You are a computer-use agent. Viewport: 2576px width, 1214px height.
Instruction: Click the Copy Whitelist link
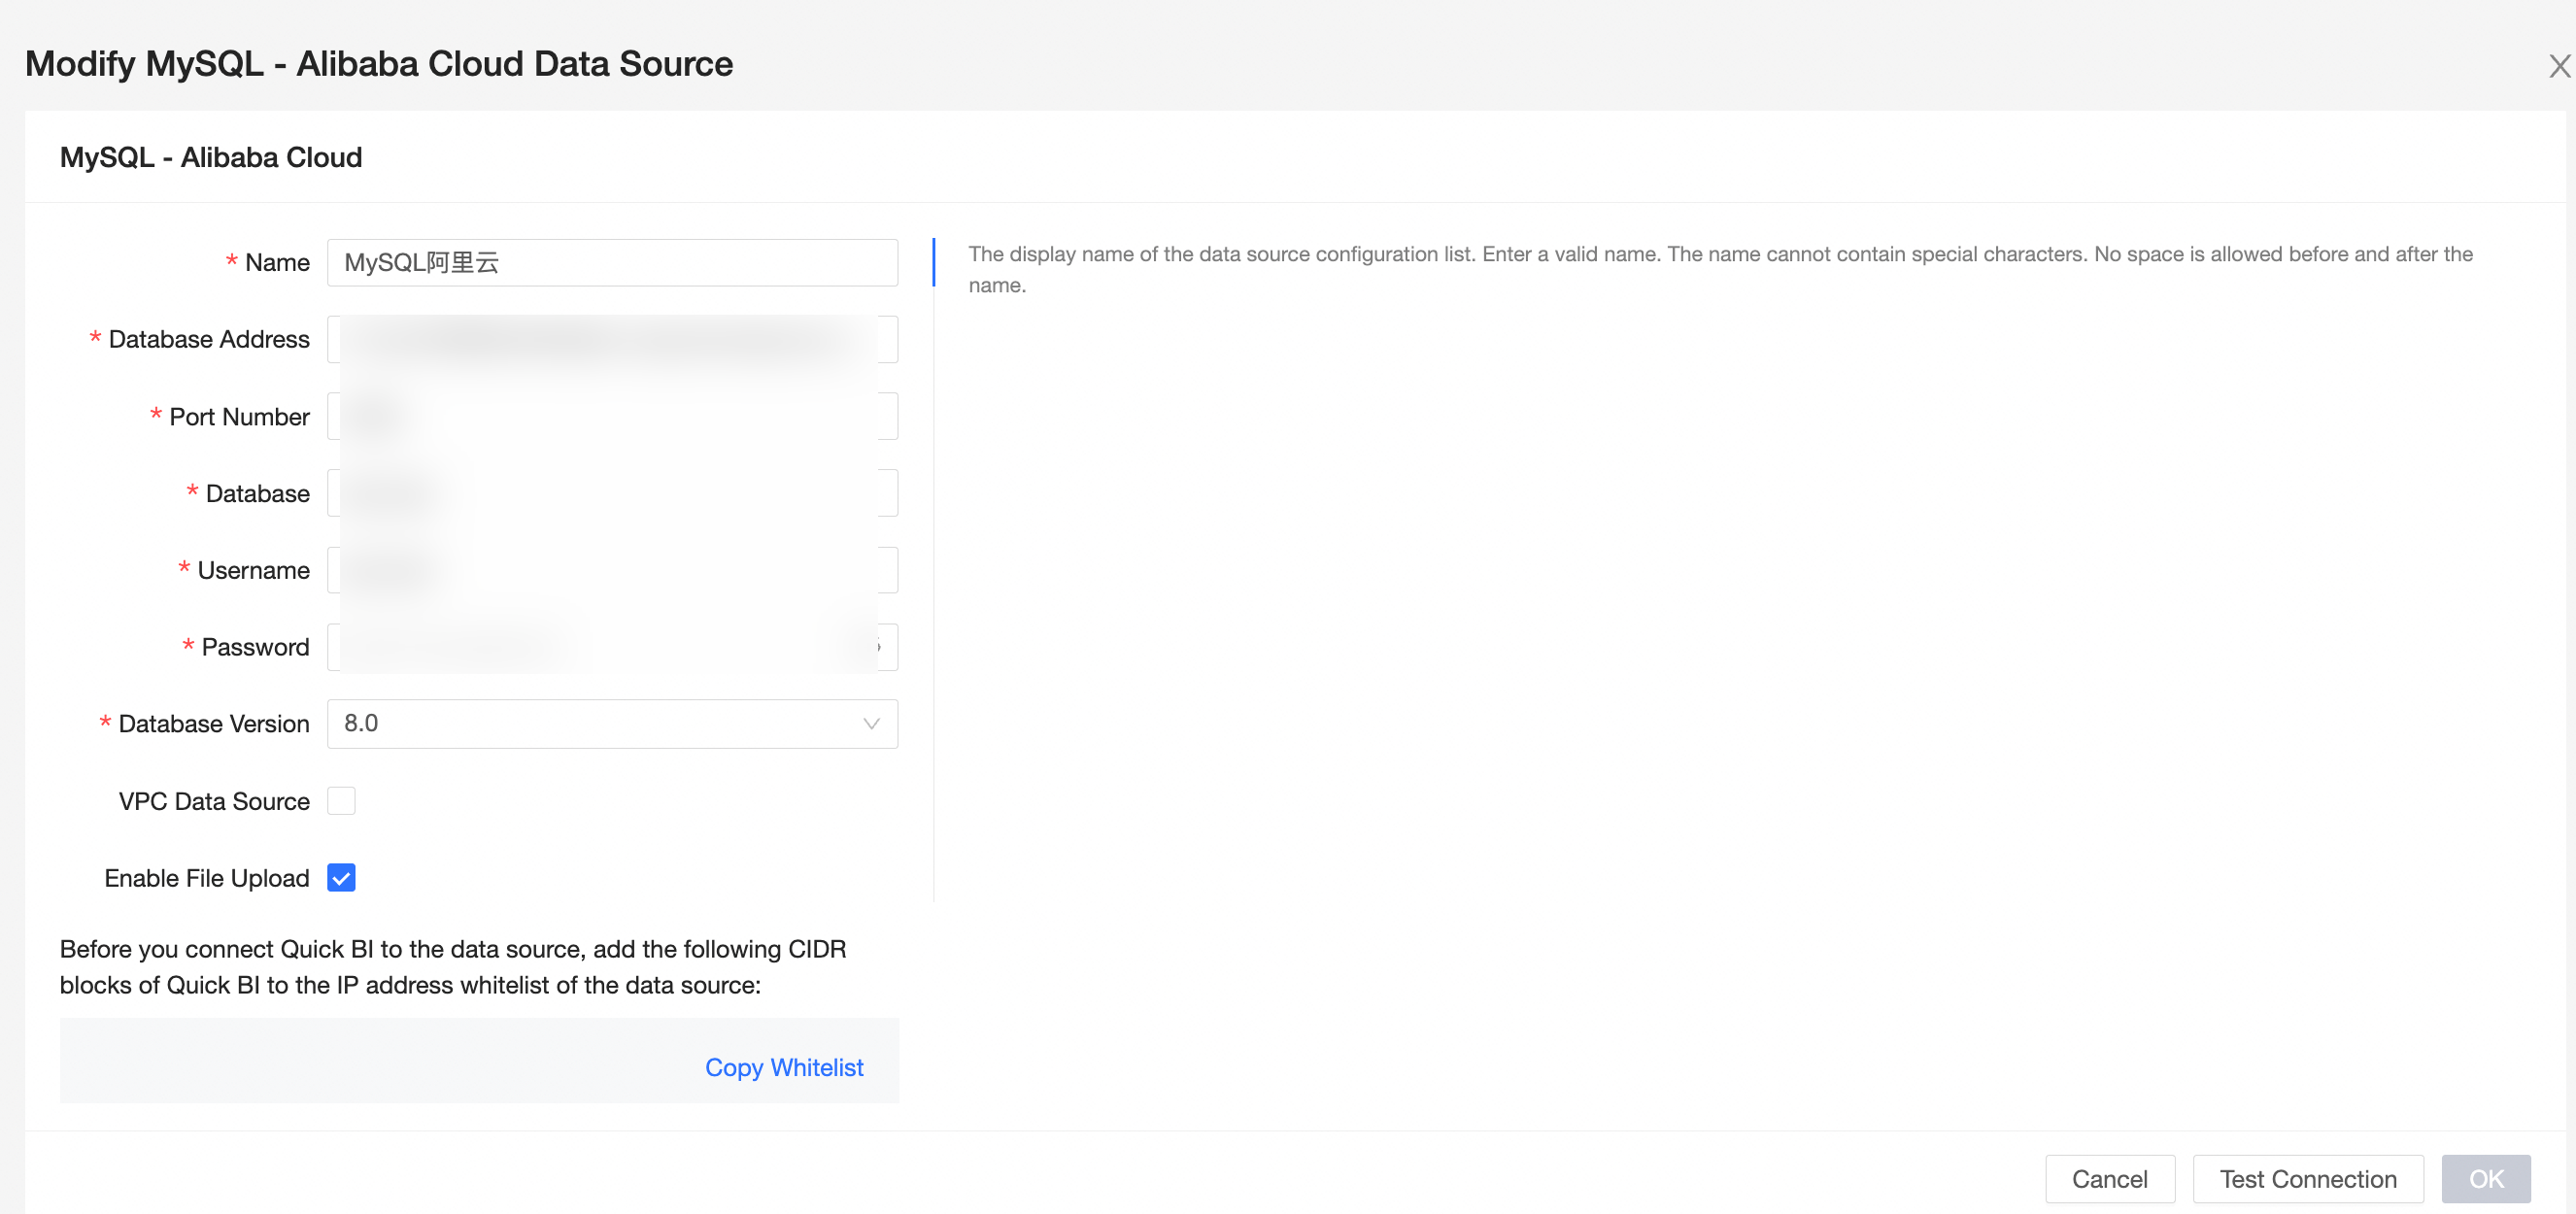(784, 1068)
